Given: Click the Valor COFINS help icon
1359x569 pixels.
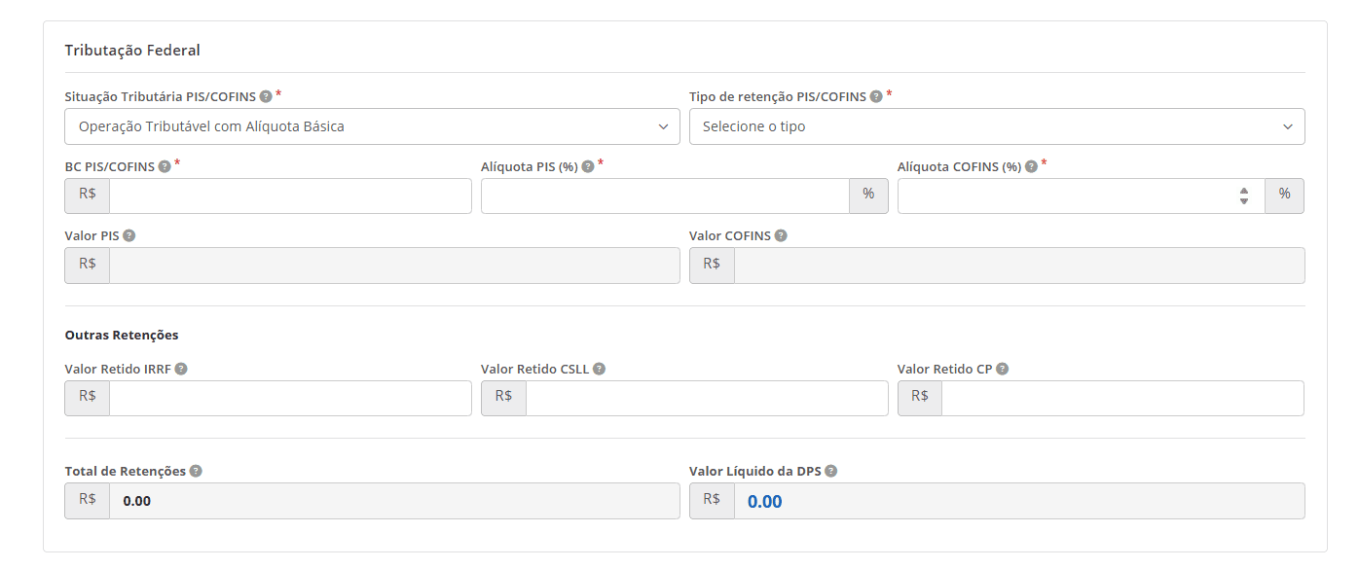Looking at the screenshot, I should click(x=781, y=235).
